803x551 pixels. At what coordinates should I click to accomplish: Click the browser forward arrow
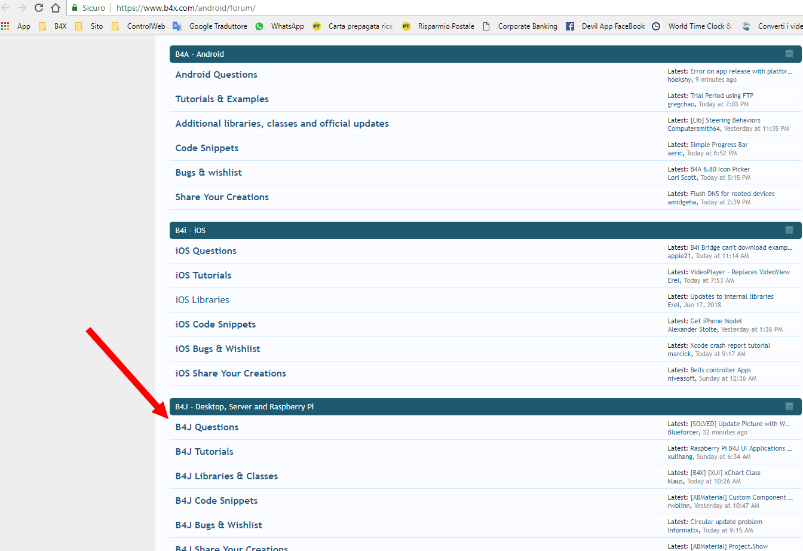point(22,8)
